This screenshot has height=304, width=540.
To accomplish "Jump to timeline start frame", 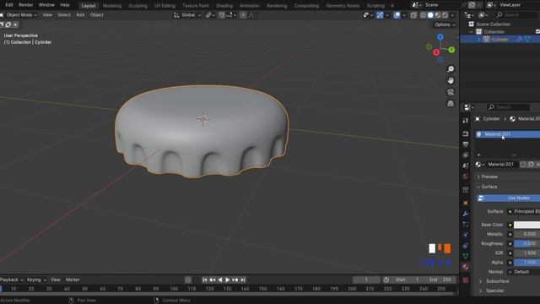I will [204, 280].
